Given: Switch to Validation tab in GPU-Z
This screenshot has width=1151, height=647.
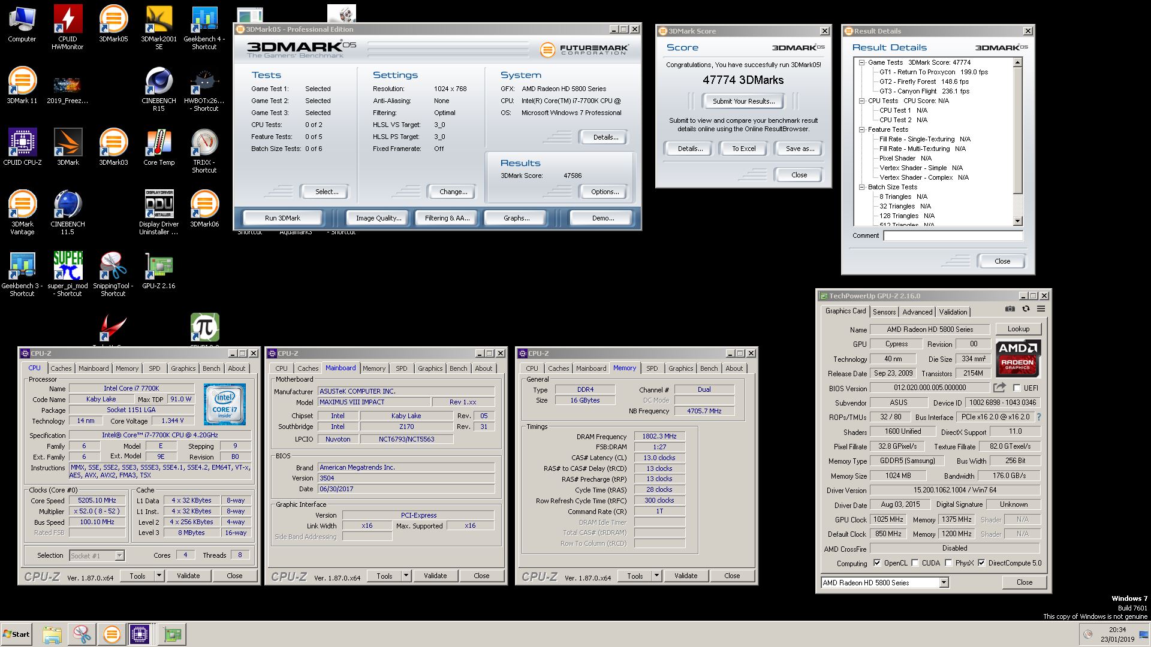Looking at the screenshot, I should pyautogui.click(x=953, y=312).
